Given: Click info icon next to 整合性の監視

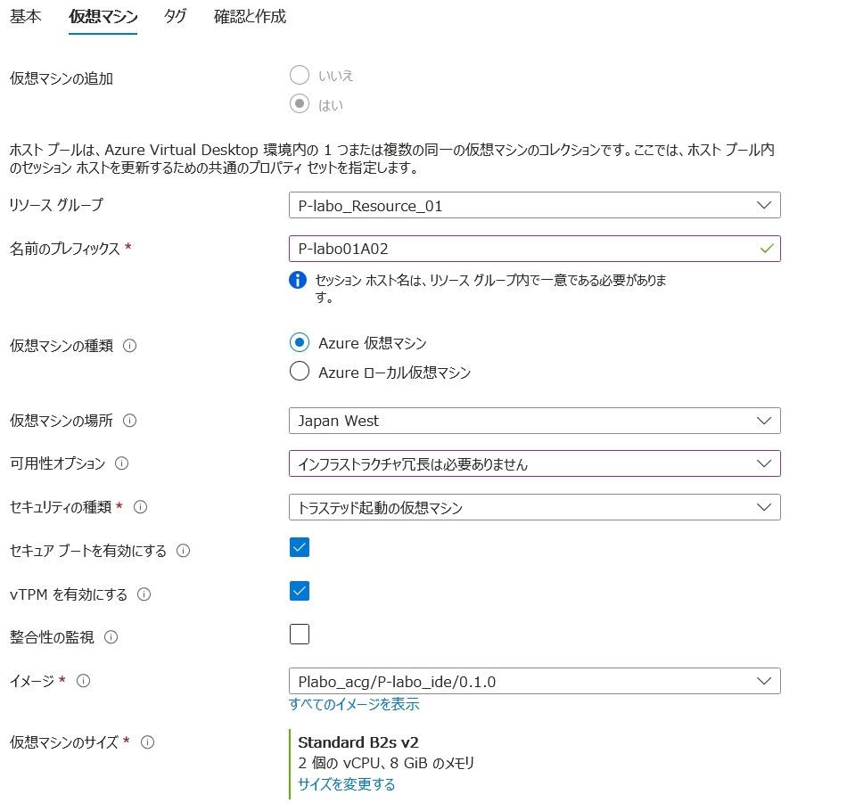Looking at the screenshot, I should (x=111, y=637).
